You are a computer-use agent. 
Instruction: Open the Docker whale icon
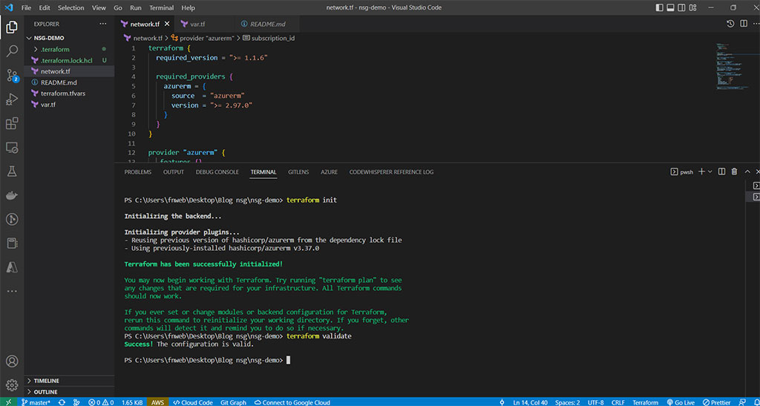[12, 195]
